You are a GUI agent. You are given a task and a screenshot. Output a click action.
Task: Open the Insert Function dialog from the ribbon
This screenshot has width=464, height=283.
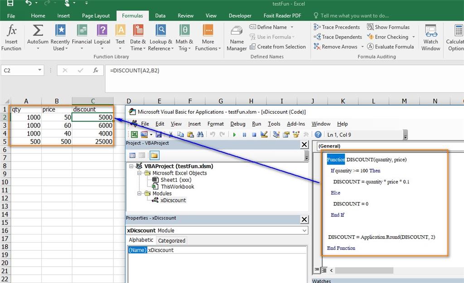pyautogui.click(x=11, y=38)
